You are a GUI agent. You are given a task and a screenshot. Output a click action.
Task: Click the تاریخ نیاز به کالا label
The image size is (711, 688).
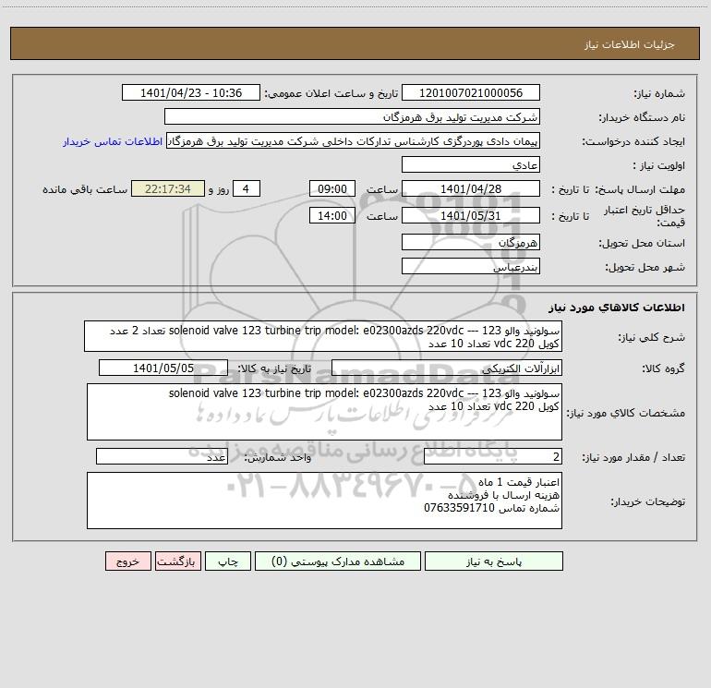[275, 368]
